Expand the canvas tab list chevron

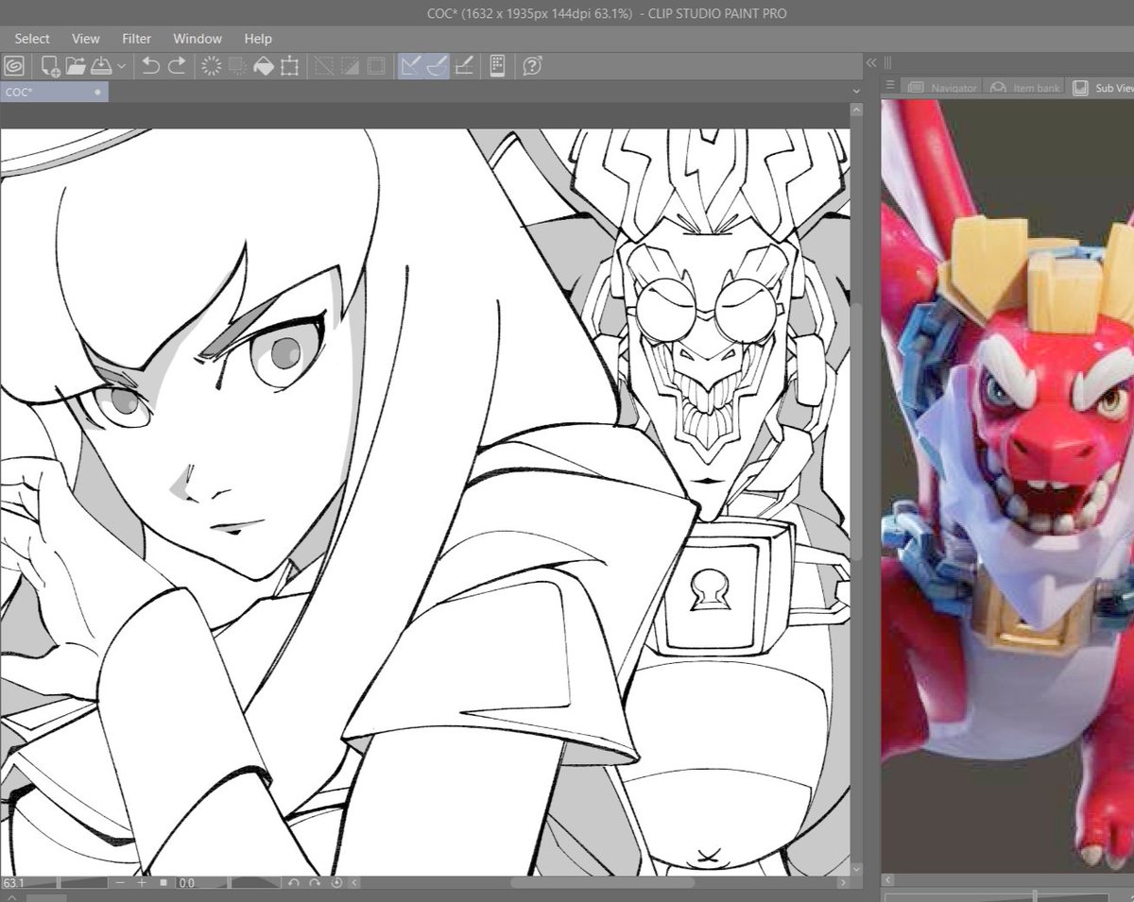856,92
